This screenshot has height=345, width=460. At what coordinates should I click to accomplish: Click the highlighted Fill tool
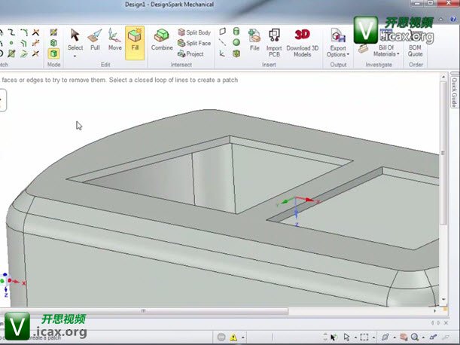tap(135, 43)
